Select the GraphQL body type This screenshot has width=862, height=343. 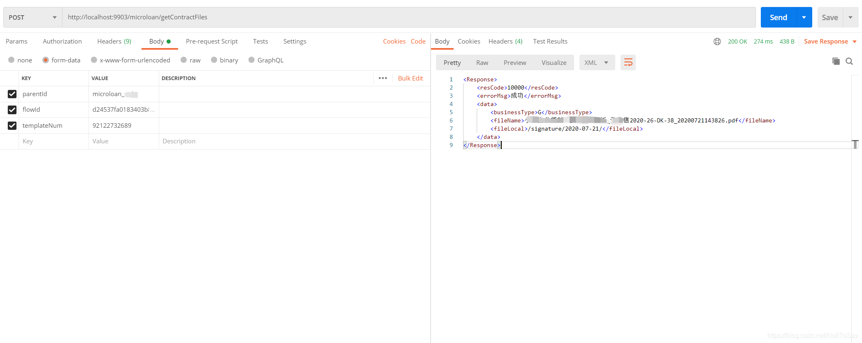pyautogui.click(x=266, y=60)
